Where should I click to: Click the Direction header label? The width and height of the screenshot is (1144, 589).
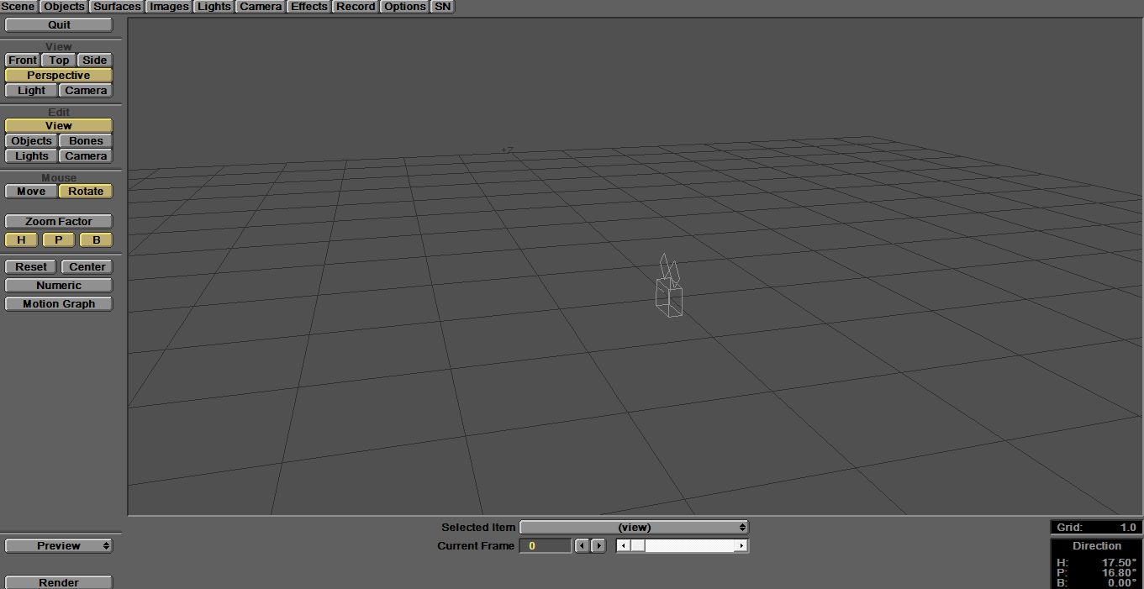click(1097, 546)
